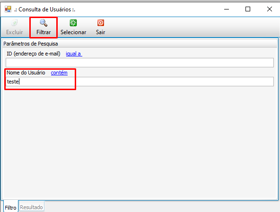Click the Sair red power button

tap(101, 27)
